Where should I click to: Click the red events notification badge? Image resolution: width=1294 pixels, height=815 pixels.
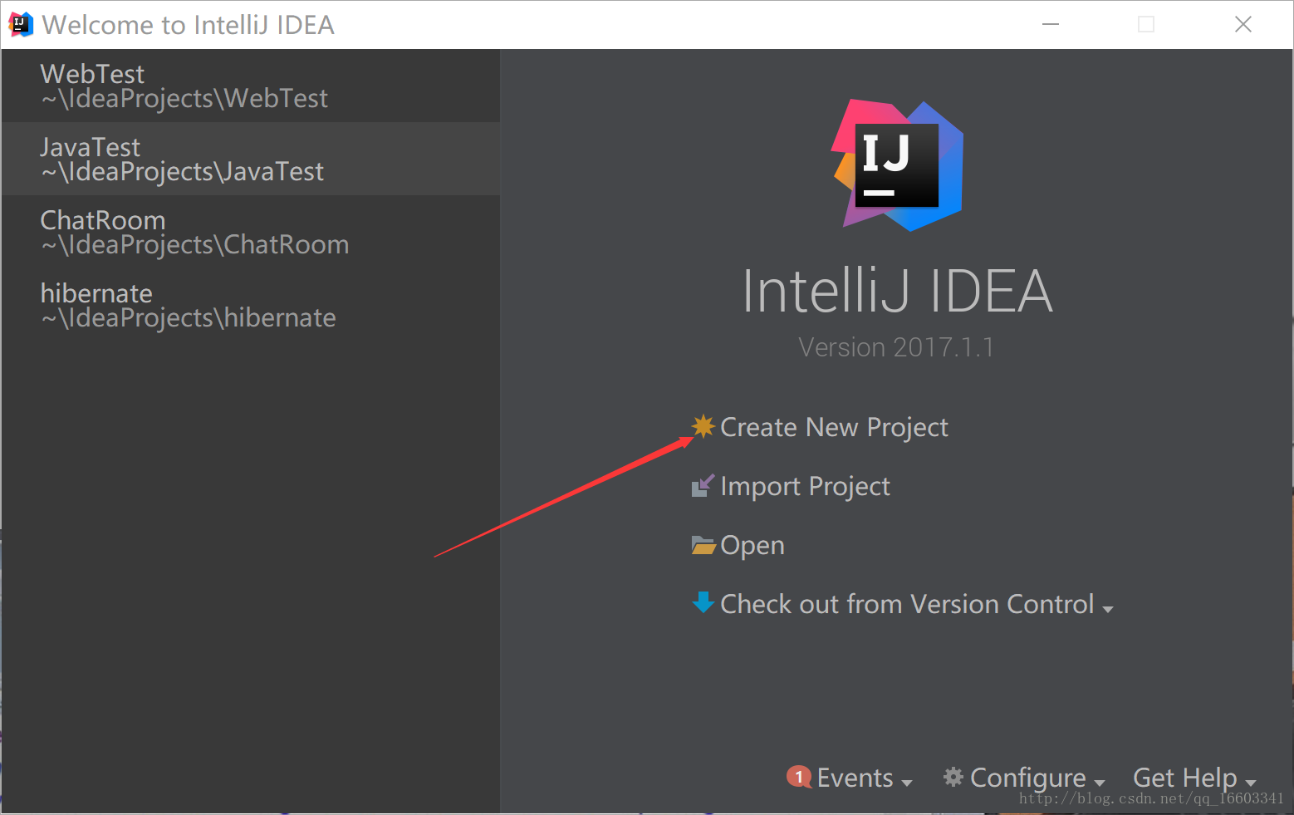point(799,777)
